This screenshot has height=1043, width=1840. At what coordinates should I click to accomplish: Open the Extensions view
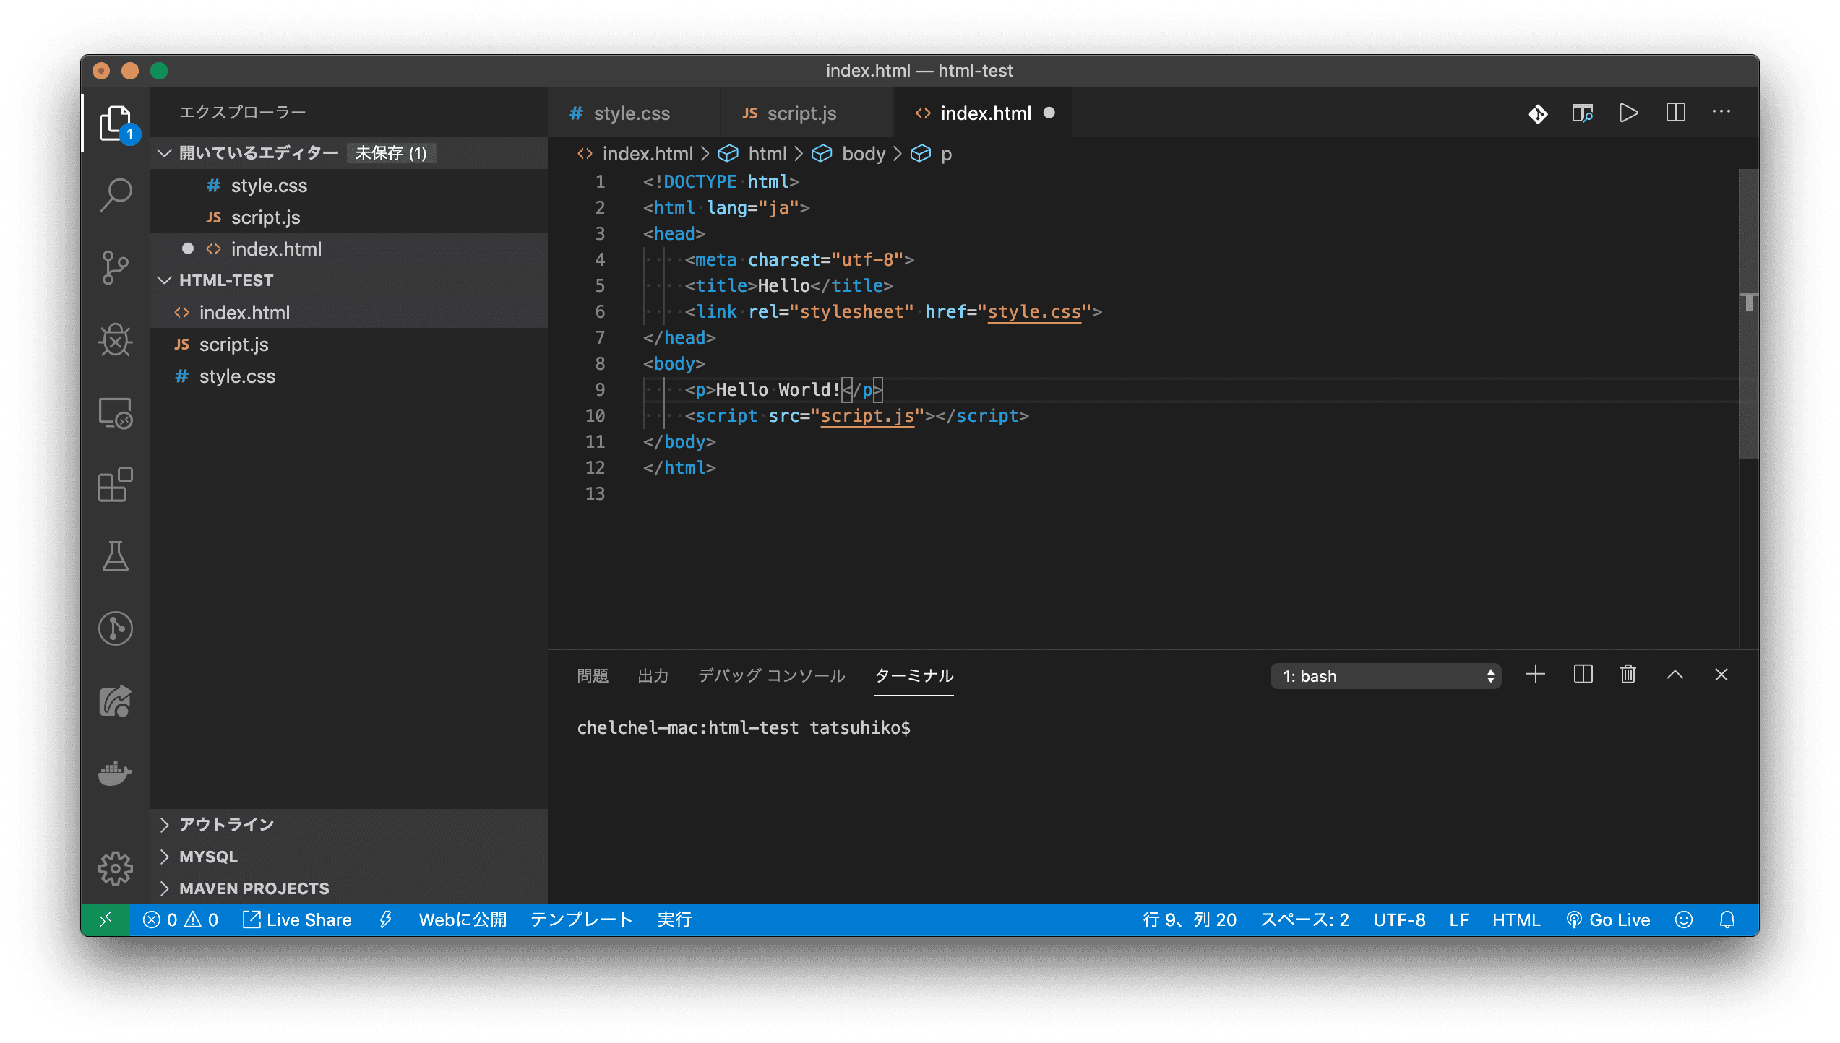[116, 485]
